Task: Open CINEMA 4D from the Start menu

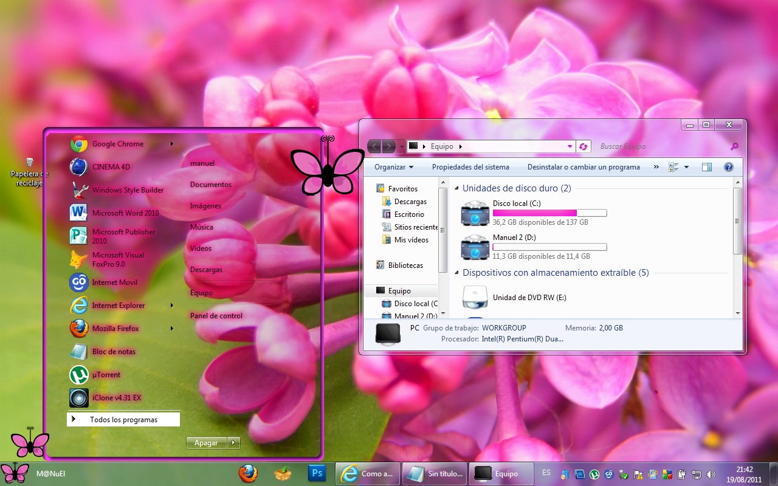Action: (109, 166)
